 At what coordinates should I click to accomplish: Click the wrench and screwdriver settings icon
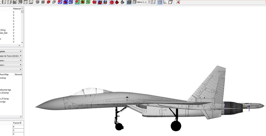[178, 2]
